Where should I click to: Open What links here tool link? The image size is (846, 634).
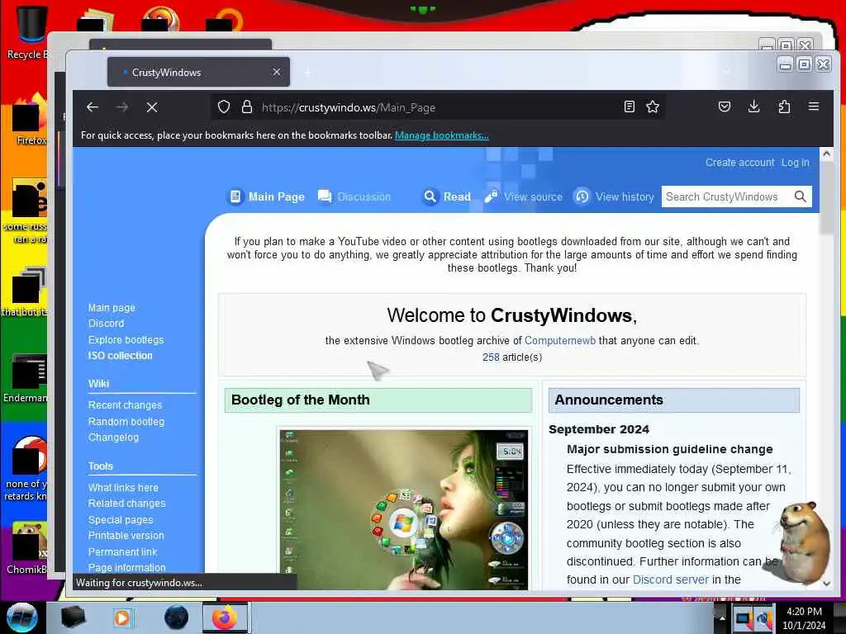tap(123, 487)
